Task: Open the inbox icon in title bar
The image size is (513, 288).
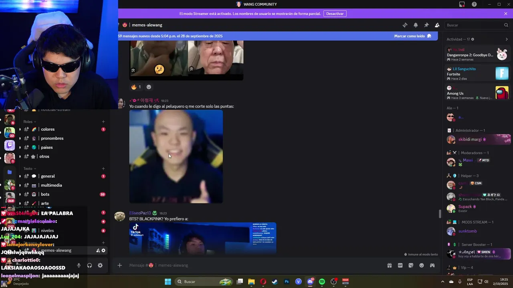Action: tap(462, 4)
